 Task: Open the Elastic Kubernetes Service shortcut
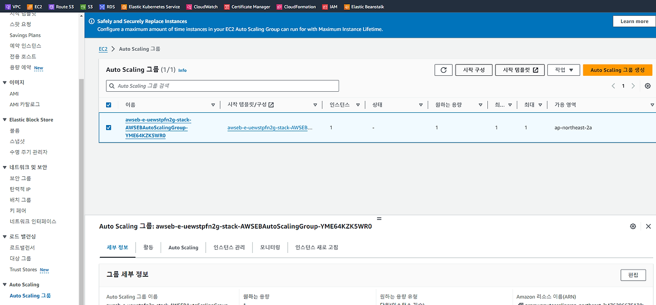151,7
